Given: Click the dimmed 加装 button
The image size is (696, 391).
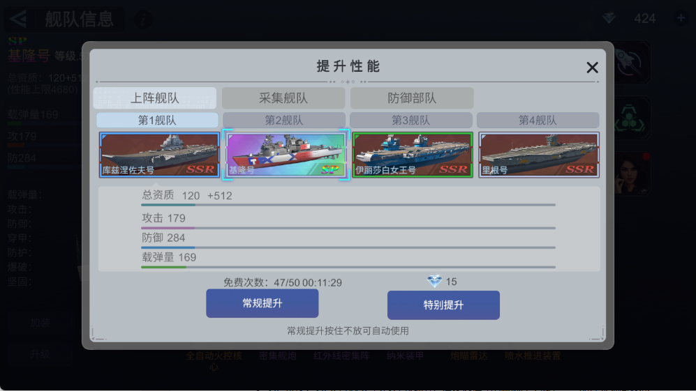Looking at the screenshot, I should point(40,323).
